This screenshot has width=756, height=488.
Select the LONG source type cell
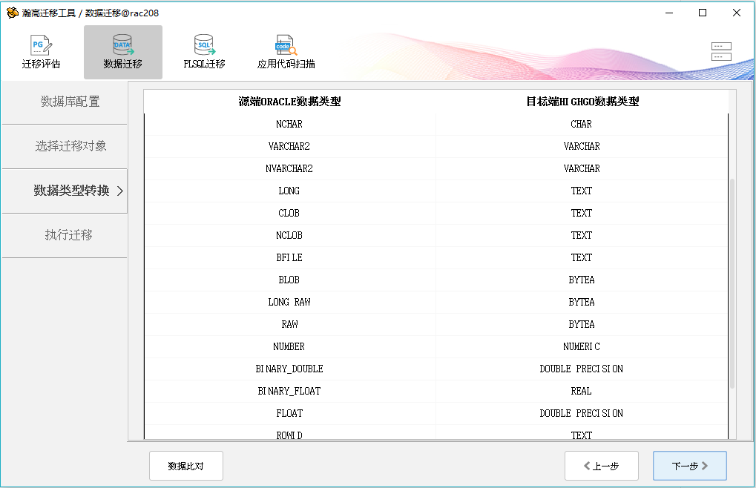[290, 191]
